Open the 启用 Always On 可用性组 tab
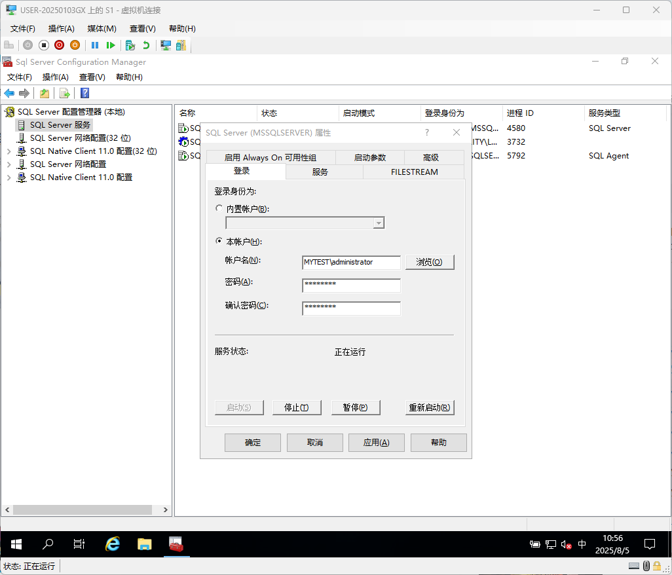This screenshot has width=672, height=575. pyautogui.click(x=271, y=158)
